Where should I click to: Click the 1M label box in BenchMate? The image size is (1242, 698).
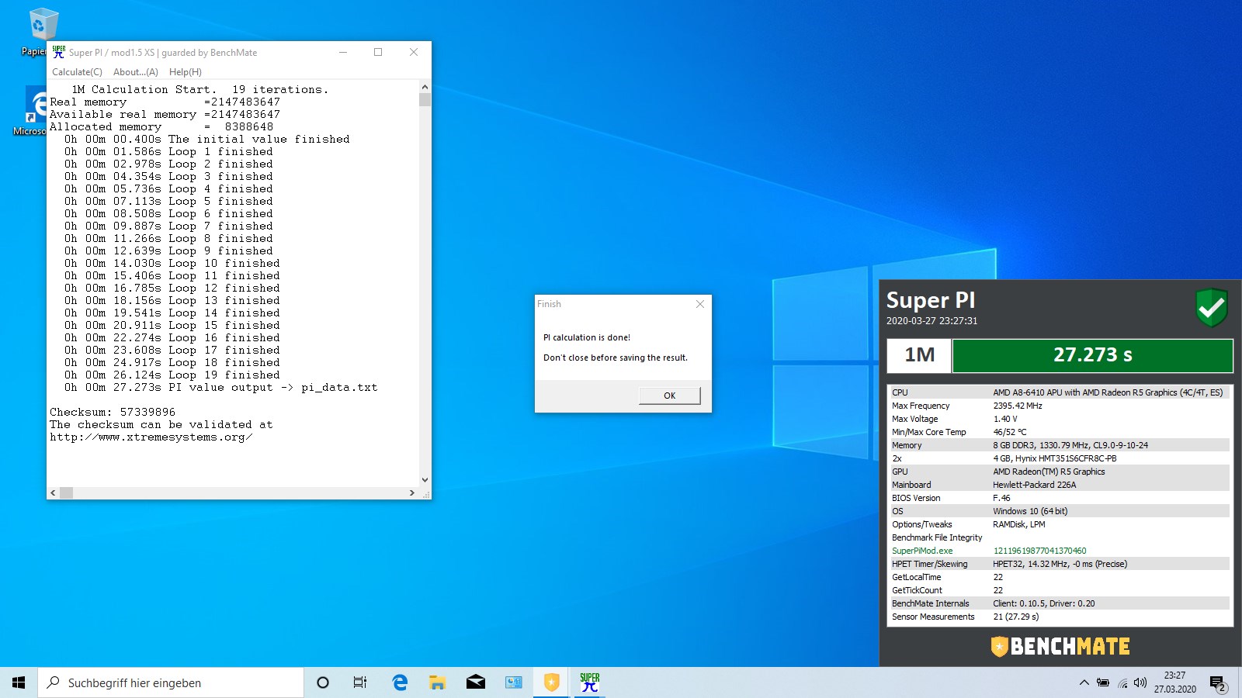(919, 355)
